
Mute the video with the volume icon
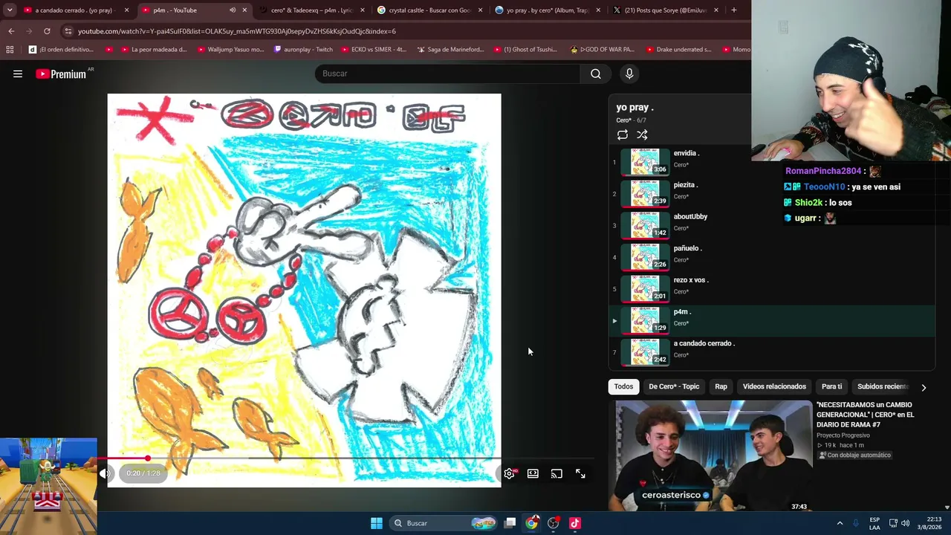click(x=106, y=473)
